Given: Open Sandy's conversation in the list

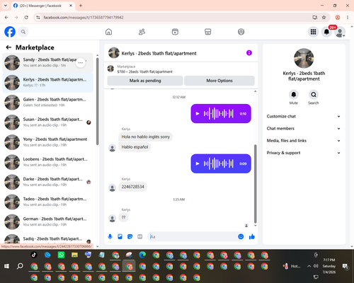Looking at the screenshot, I should pyautogui.click(x=47, y=63).
